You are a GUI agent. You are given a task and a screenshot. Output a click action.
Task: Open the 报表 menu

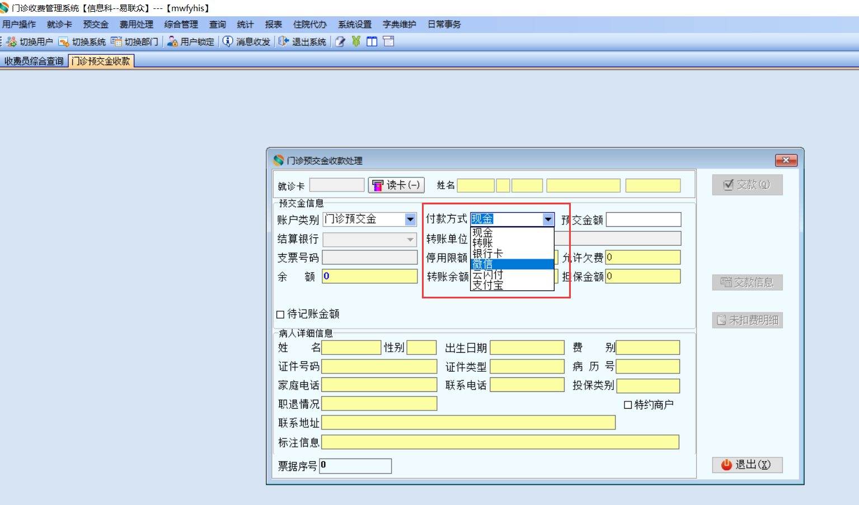point(274,25)
